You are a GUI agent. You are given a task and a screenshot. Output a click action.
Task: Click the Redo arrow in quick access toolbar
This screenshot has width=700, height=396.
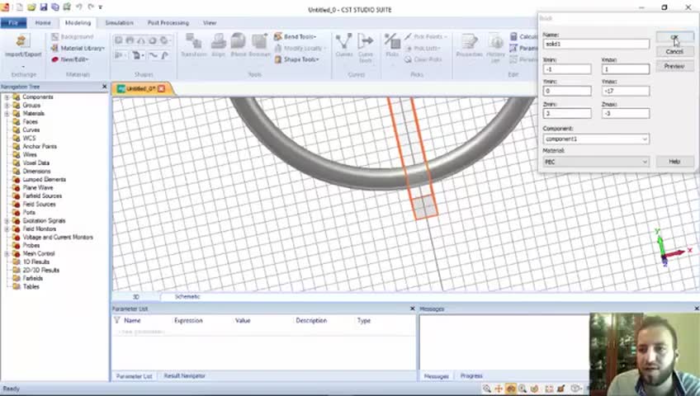[x=91, y=7]
